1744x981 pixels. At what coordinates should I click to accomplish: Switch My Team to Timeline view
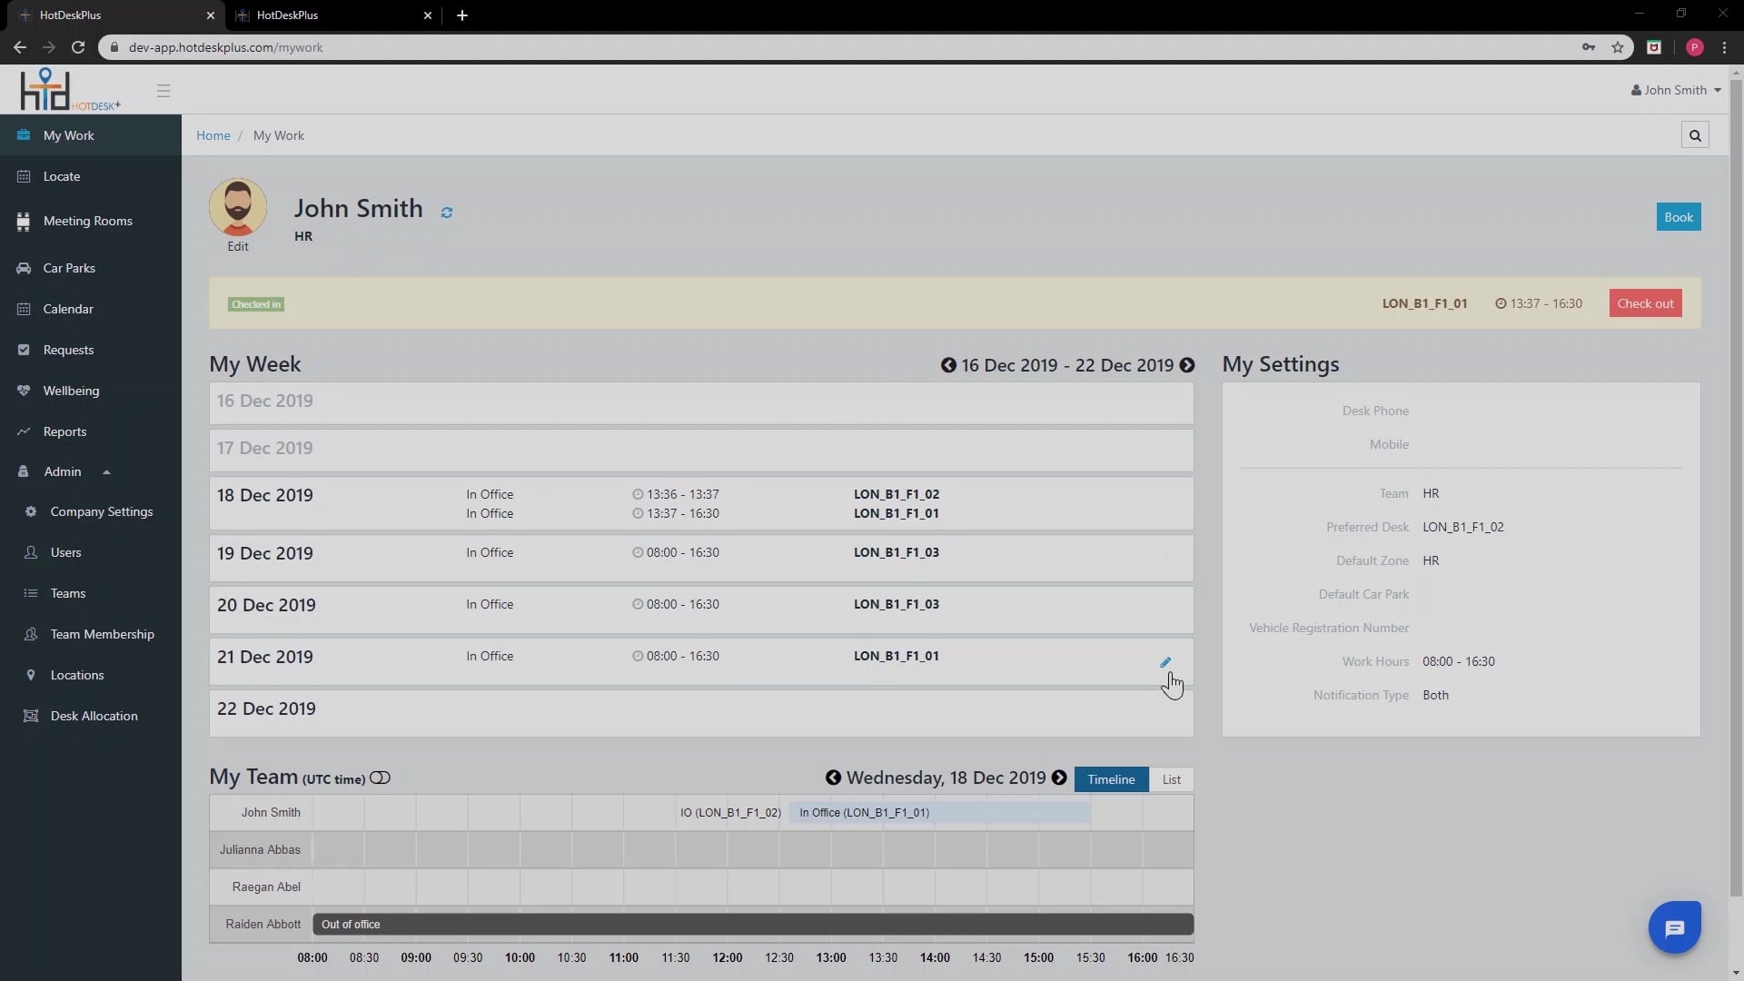pyautogui.click(x=1111, y=779)
